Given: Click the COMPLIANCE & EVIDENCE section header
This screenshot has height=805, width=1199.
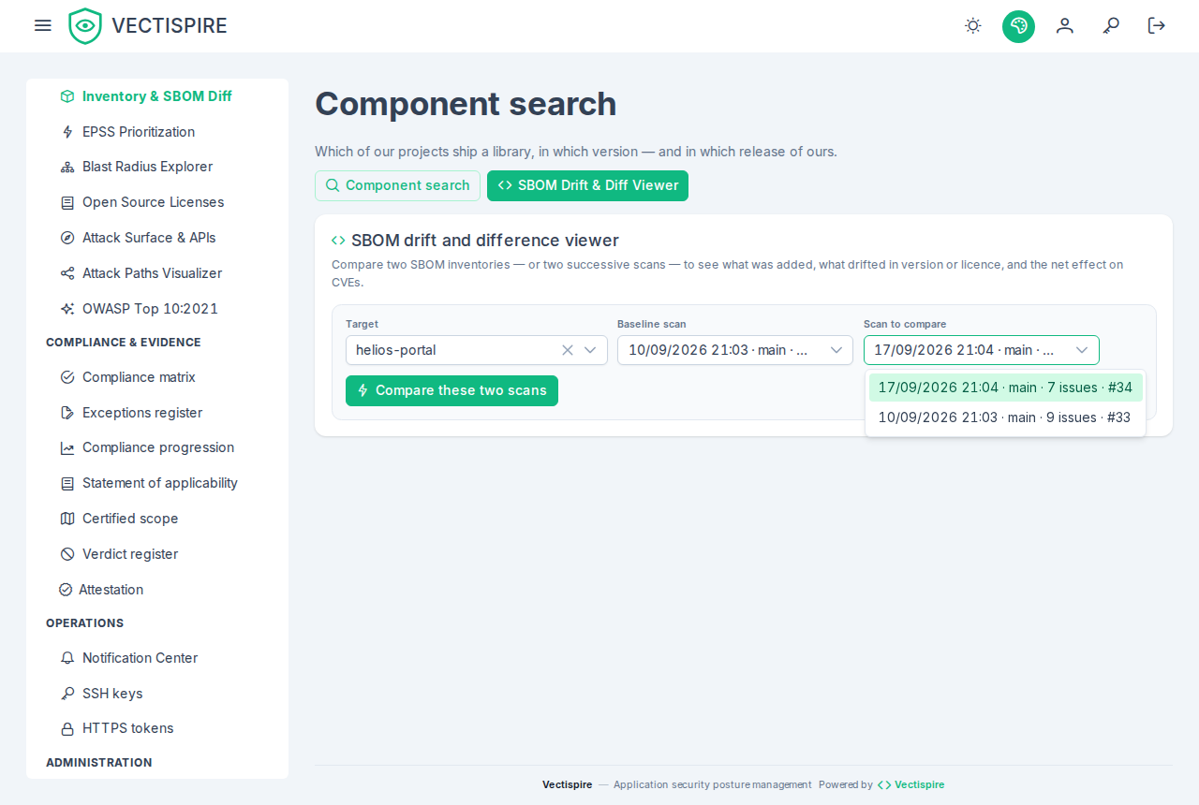Looking at the screenshot, I should coord(124,343).
